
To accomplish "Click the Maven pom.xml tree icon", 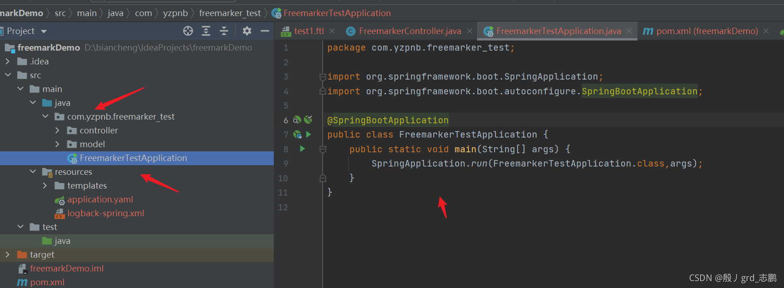I will click(x=22, y=282).
